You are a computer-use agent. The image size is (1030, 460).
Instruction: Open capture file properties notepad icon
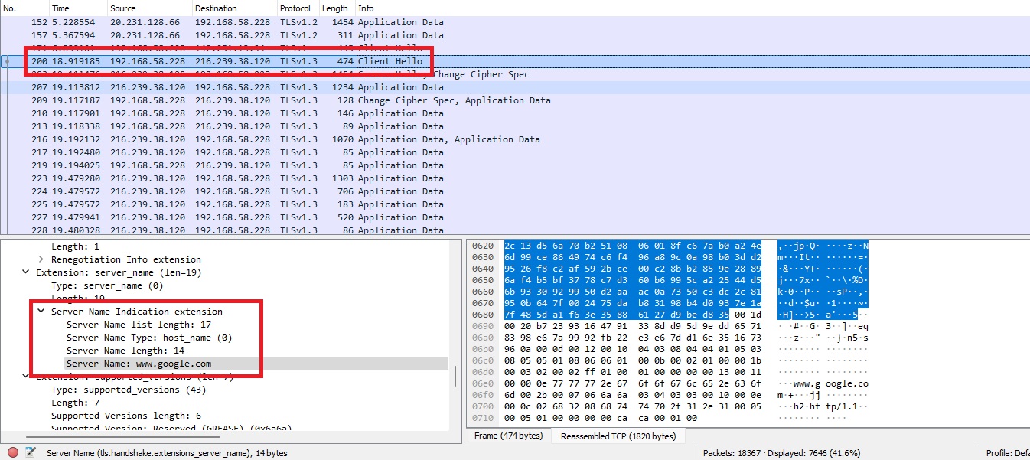31,452
